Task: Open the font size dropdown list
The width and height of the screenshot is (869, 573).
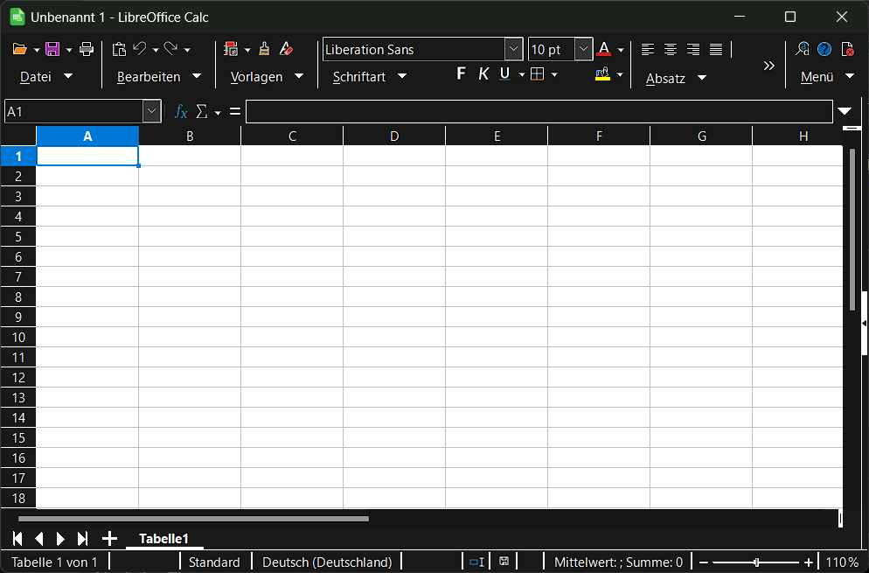Action: [584, 49]
